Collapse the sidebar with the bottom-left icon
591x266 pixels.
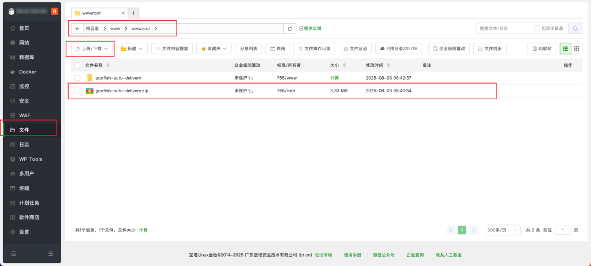(13, 253)
